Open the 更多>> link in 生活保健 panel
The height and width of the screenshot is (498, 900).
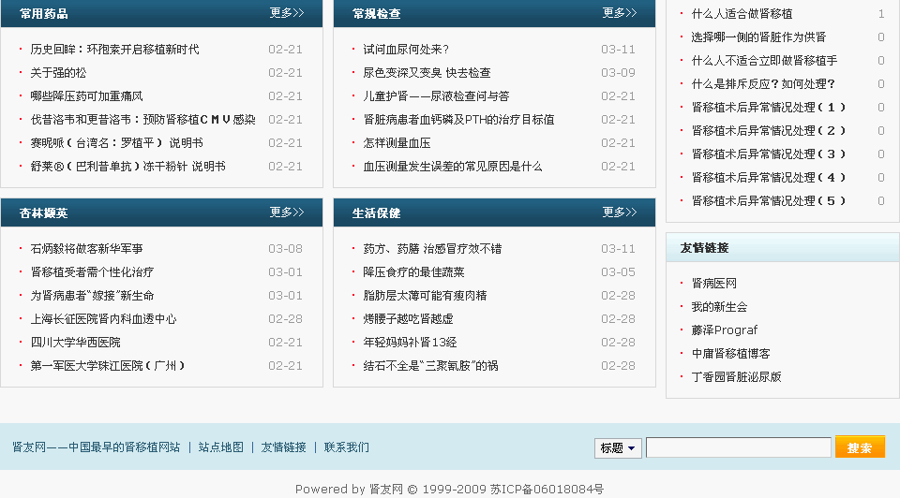tap(620, 212)
